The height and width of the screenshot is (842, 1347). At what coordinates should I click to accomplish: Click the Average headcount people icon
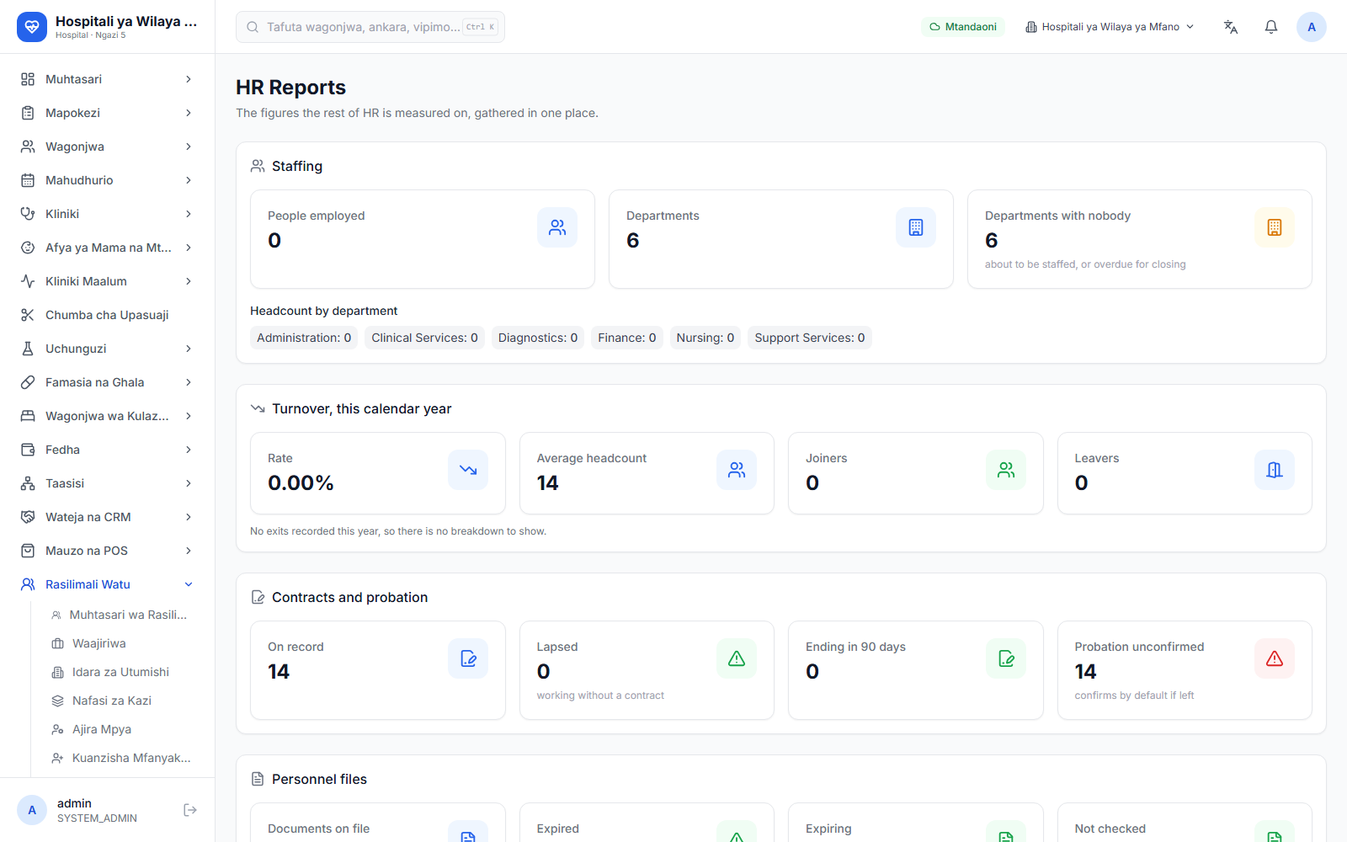[x=737, y=470]
